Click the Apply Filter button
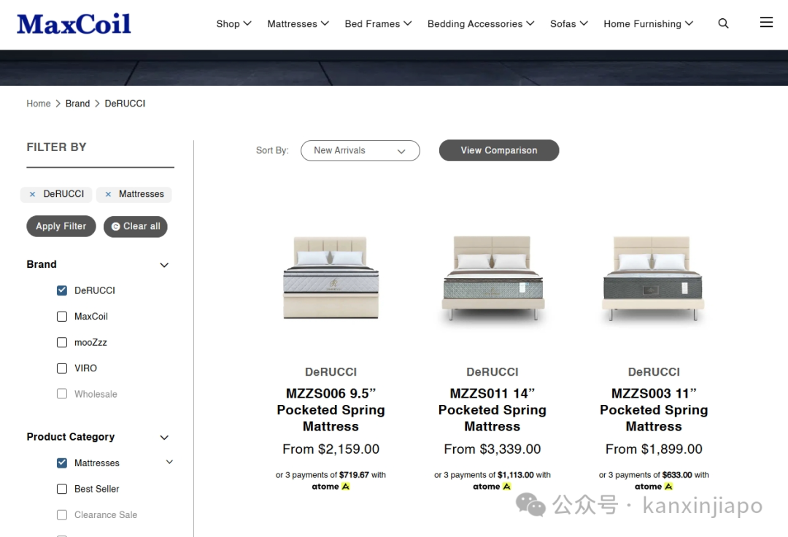This screenshot has height=537, width=788. click(x=61, y=226)
